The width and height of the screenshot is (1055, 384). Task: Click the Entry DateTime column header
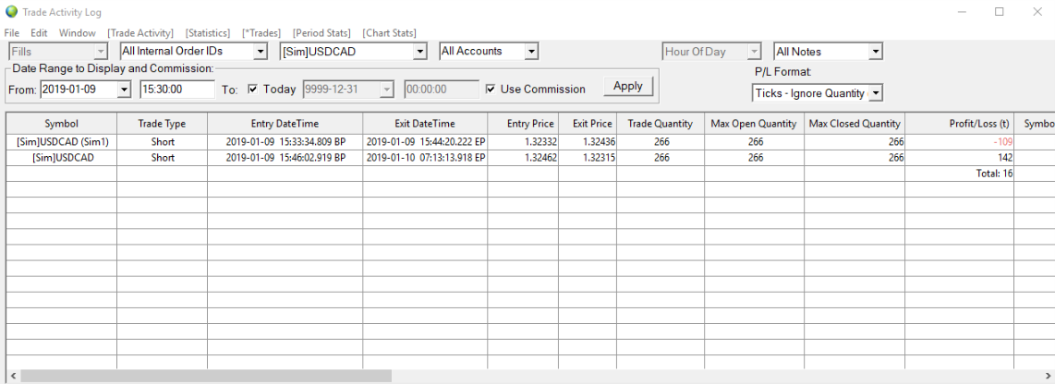285,124
